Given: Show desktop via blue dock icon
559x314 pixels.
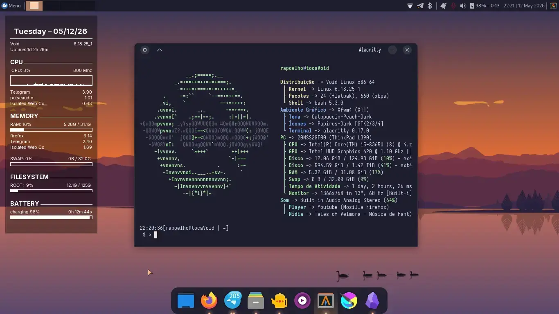Looking at the screenshot, I should (185, 301).
